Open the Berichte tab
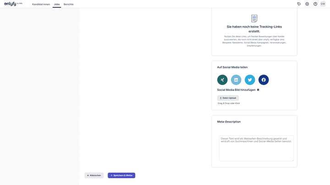The width and height of the screenshot is (330, 185). tap(68, 4)
